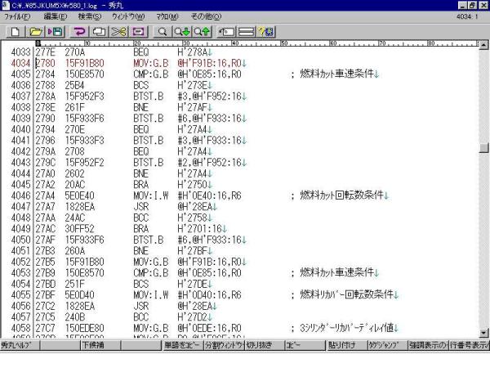Open the ファイル(F) menu
The width and height of the screenshot is (490, 368).
[x=17, y=16]
